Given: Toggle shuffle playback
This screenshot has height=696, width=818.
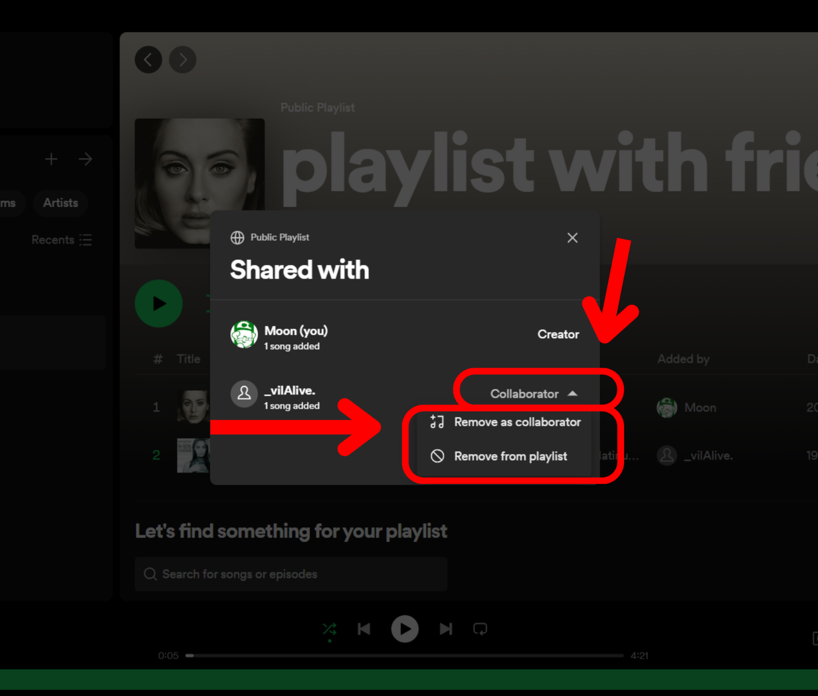Looking at the screenshot, I should click(x=329, y=629).
